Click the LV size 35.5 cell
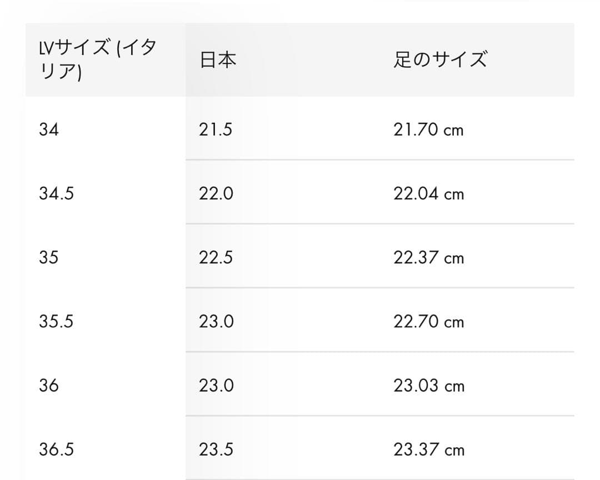 point(56,322)
